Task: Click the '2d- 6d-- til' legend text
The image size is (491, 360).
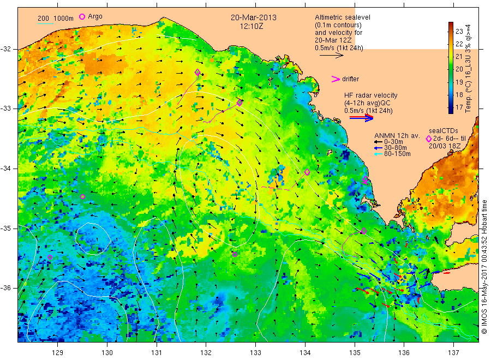Action: (x=450, y=139)
